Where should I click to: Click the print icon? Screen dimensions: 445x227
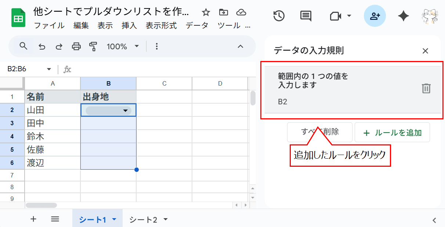pos(77,46)
